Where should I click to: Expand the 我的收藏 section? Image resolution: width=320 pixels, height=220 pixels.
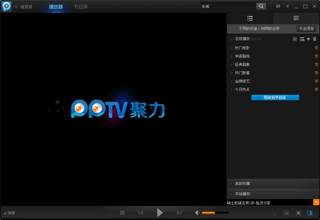pyautogui.click(x=231, y=184)
